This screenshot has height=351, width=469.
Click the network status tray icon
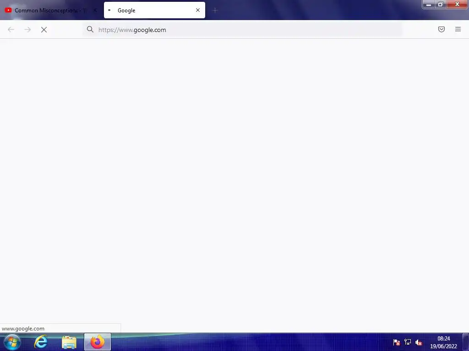[x=408, y=342]
